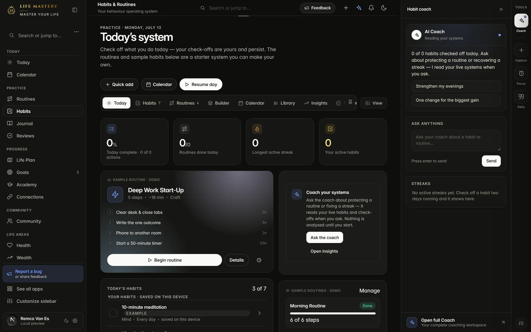Select the Today tab
Screen dimensions: 531x332
[x=117, y=103]
